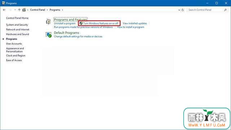Select Programs in the left sidebar
This screenshot has width=231, height=130.
[12, 39]
